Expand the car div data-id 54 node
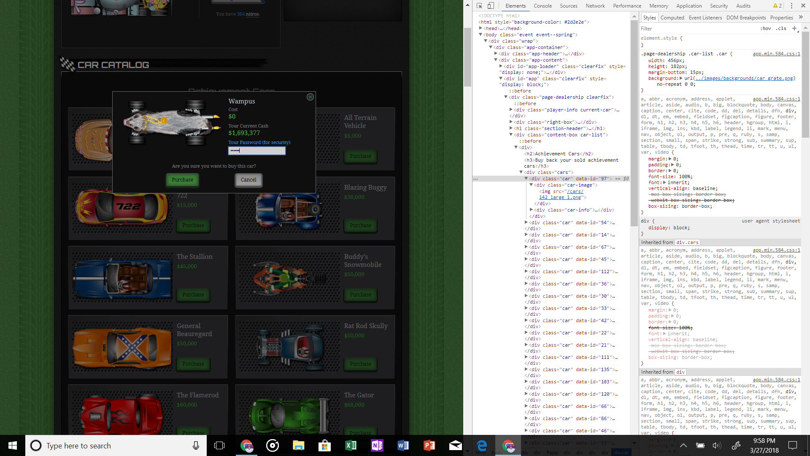Image resolution: width=810 pixels, height=456 pixels. click(526, 223)
